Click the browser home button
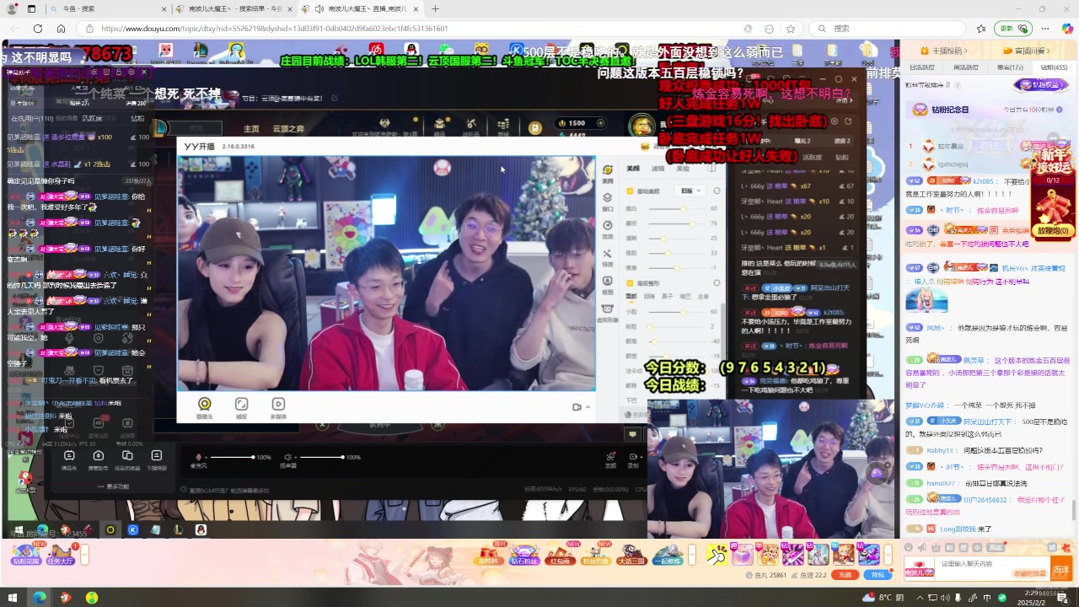Image resolution: width=1079 pixels, height=607 pixels. (x=62, y=29)
